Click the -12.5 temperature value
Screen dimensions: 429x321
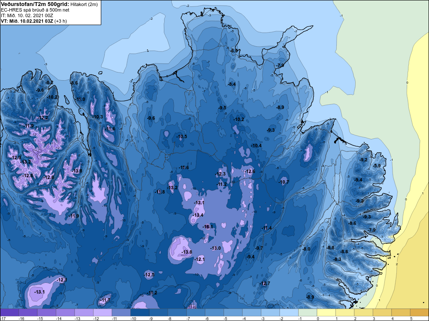click(149, 275)
